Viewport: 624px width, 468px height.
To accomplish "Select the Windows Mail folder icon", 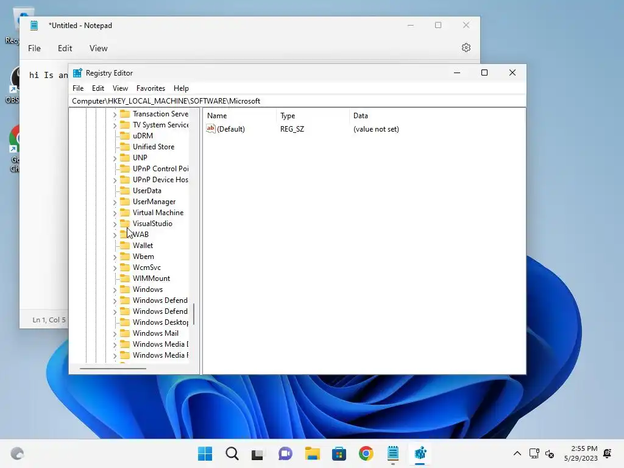I will tap(125, 333).
